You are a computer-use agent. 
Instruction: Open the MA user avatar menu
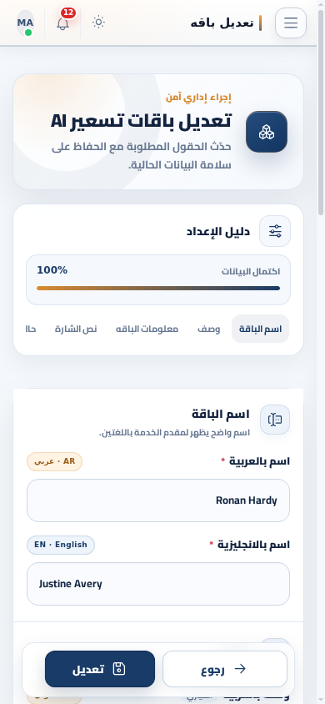tap(26, 23)
